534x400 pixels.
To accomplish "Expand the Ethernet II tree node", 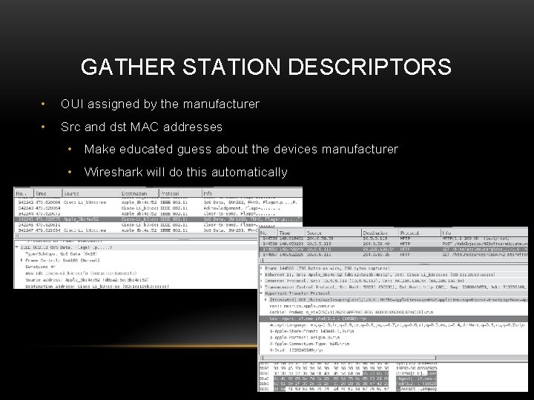I will 262,275.
